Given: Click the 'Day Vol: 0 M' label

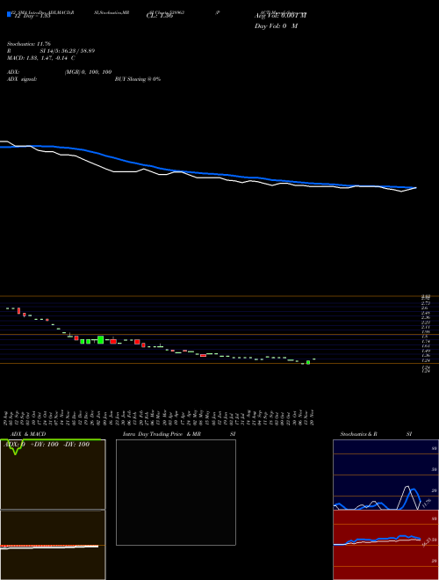Looking at the screenshot, I should [x=276, y=26].
